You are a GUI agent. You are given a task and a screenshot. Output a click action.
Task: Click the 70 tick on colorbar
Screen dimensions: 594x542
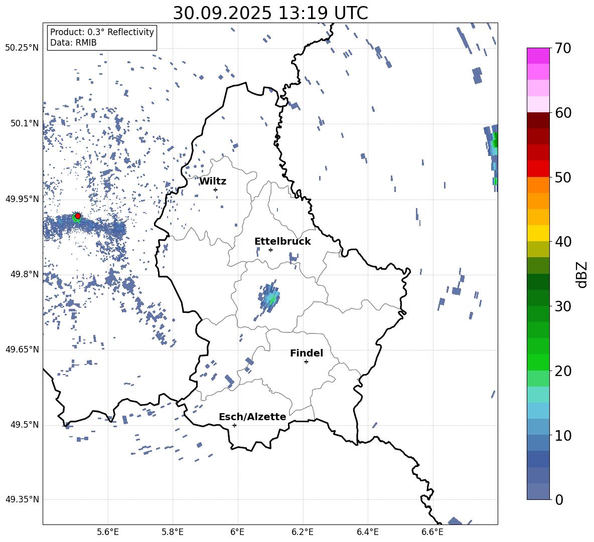click(563, 48)
